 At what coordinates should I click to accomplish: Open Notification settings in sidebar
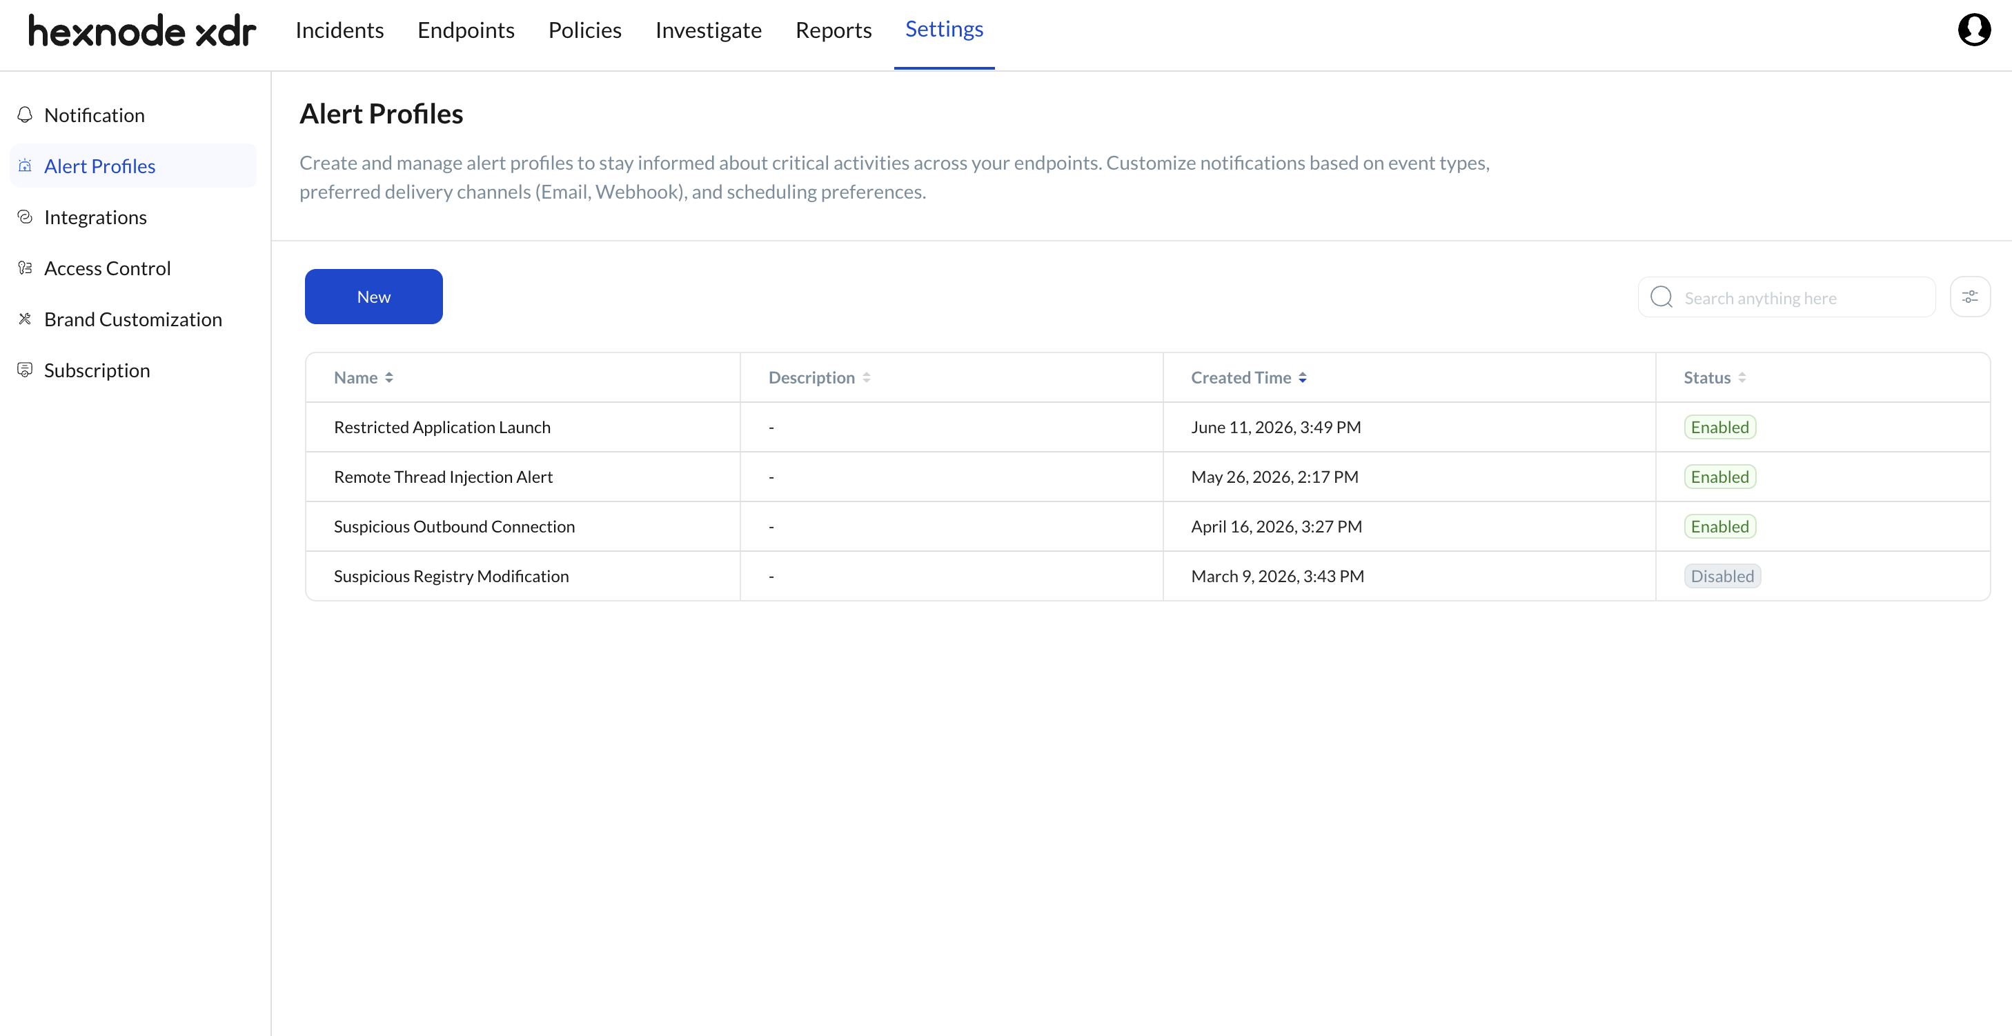click(x=132, y=114)
